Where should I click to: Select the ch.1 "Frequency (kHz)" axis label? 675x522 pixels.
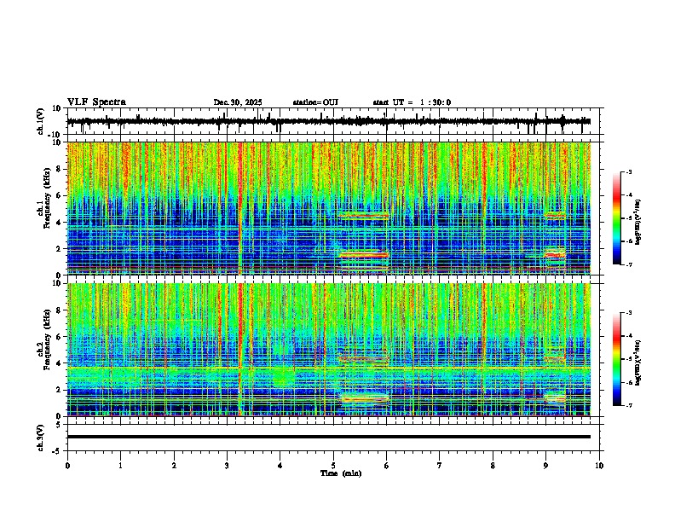(48, 199)
